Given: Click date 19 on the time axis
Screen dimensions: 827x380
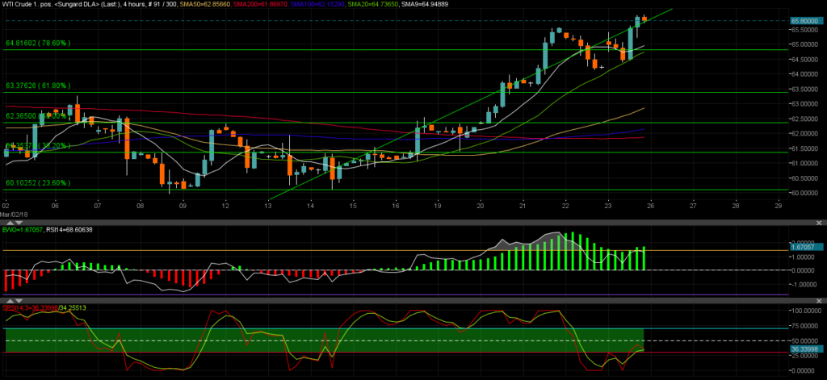Looking at the screenshot, I should coord(437,205).
